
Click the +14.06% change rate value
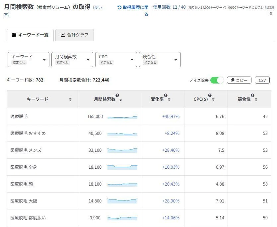coord(171,218)
